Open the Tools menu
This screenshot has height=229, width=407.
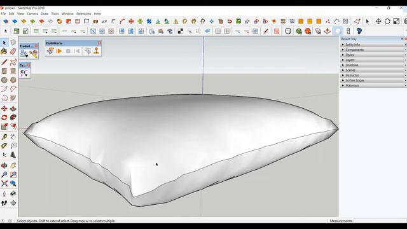tap(55, 14)
